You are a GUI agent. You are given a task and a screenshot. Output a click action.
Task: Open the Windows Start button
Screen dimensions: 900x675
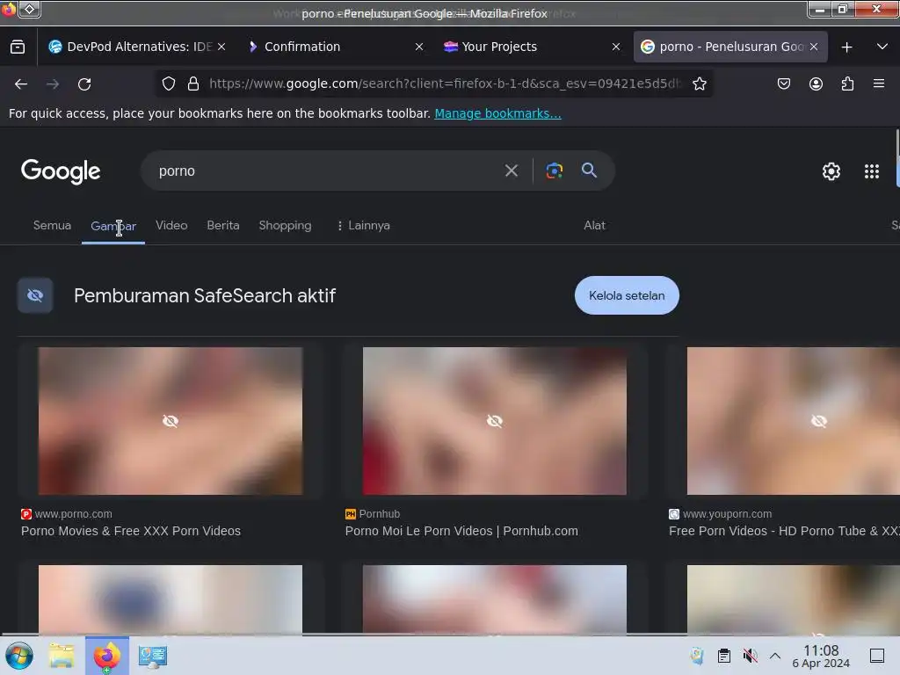19,656
